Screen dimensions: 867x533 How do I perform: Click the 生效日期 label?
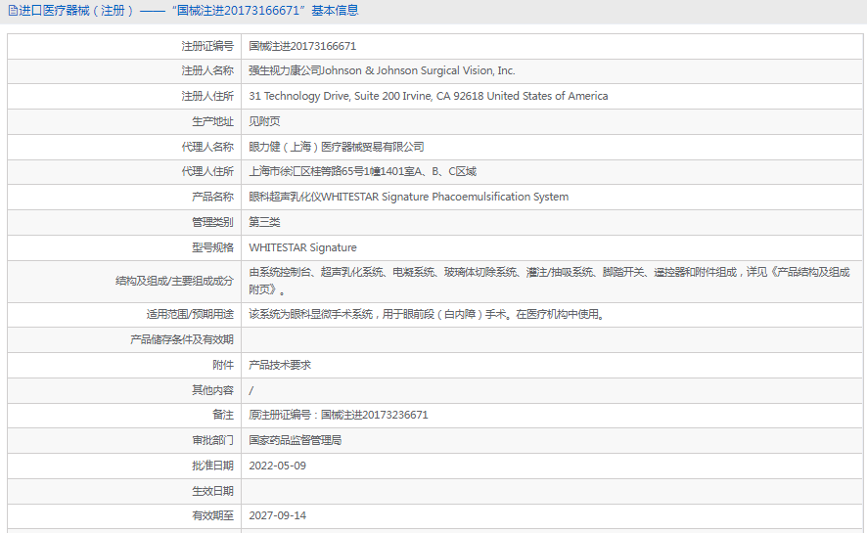213,491
